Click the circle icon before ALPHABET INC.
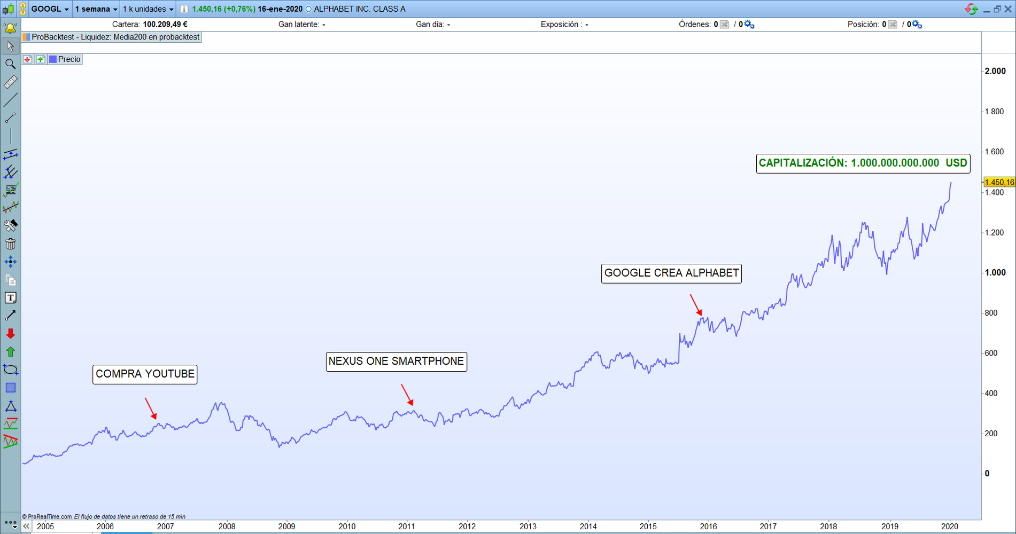The width and height of the screenshot is (1016, 534). coord(308,9)
